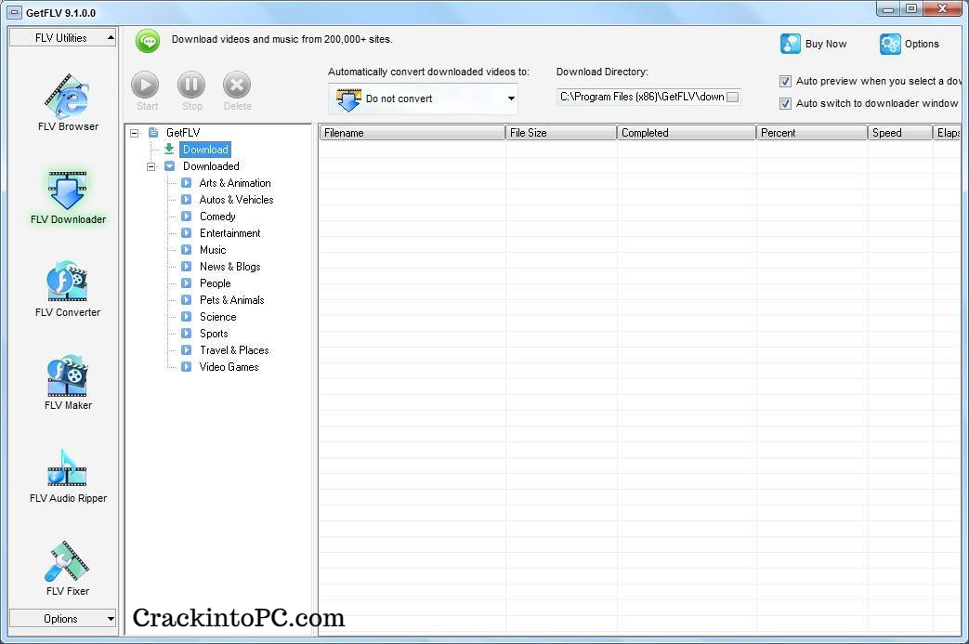Click the Pets & Animals category icon
Viewport: 969px width, 644px height.
pyautogui.click(x=186, y=300)
